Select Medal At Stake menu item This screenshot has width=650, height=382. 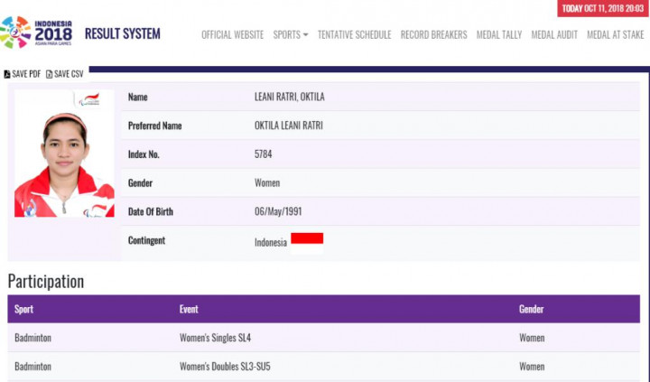[615, 35]
